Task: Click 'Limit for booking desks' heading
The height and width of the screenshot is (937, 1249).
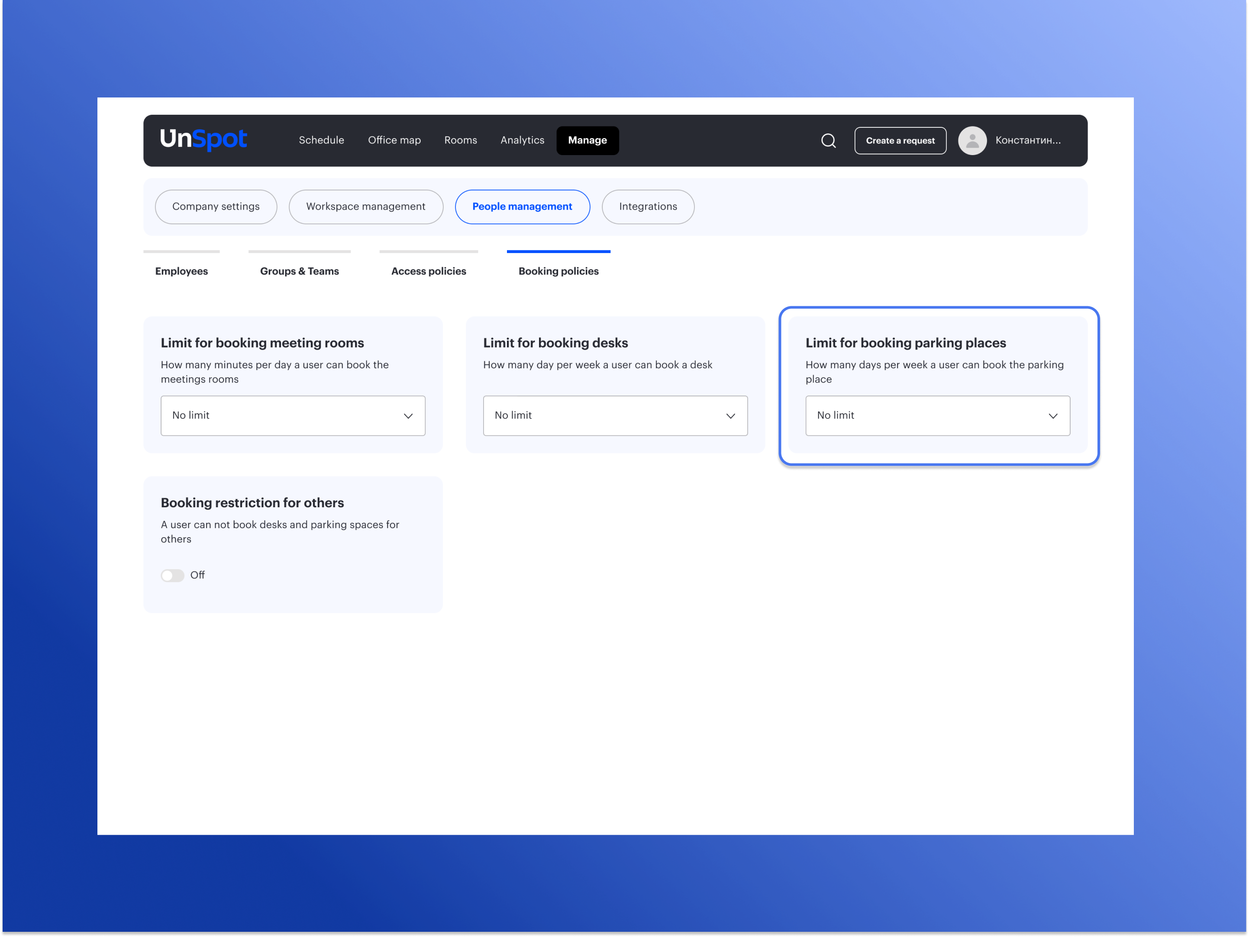Action: (x=555, y=343)
